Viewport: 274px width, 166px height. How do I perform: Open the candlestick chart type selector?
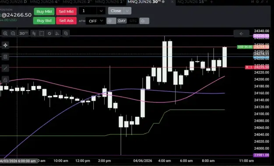(34, 33)
